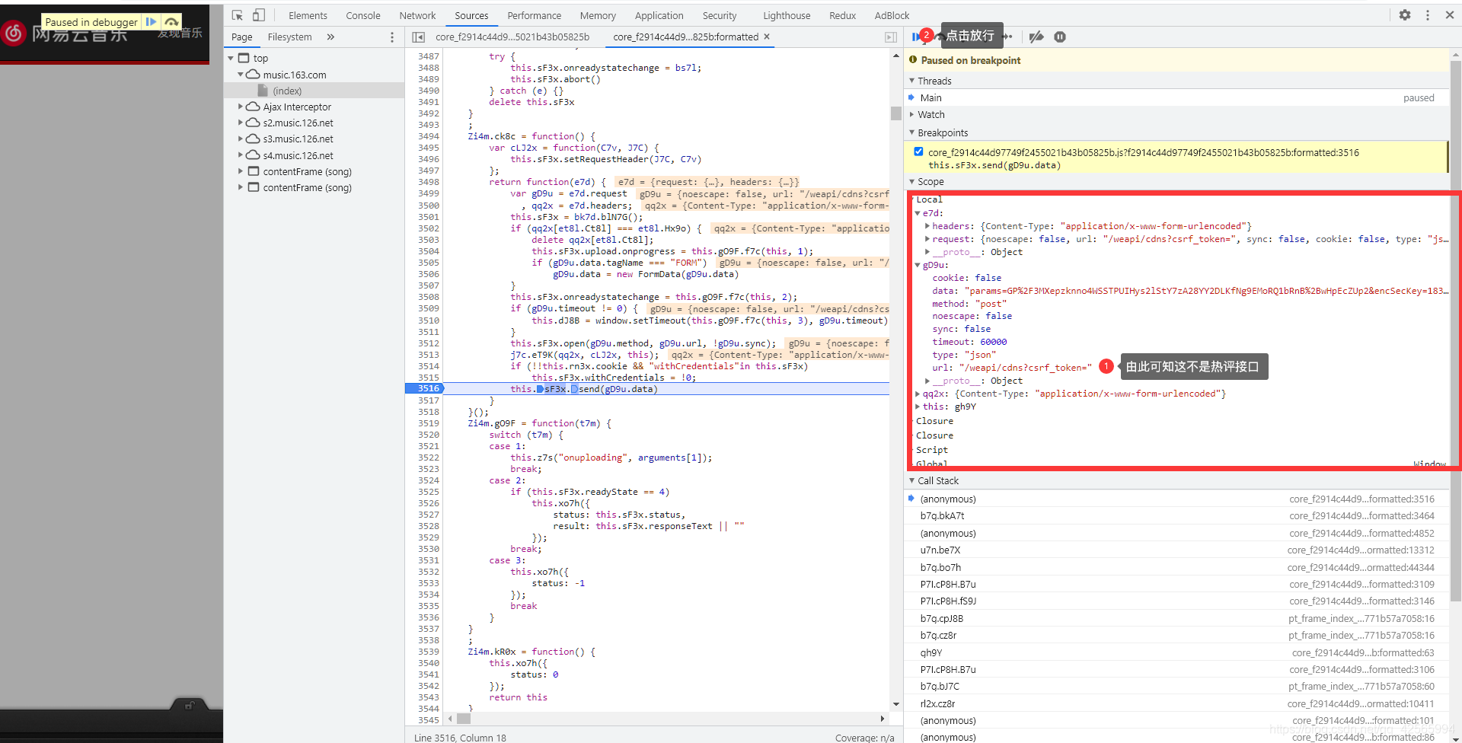
Task: Select qh9Y call stack frame
Action: pyautogui.click(x=1176, y=652)
